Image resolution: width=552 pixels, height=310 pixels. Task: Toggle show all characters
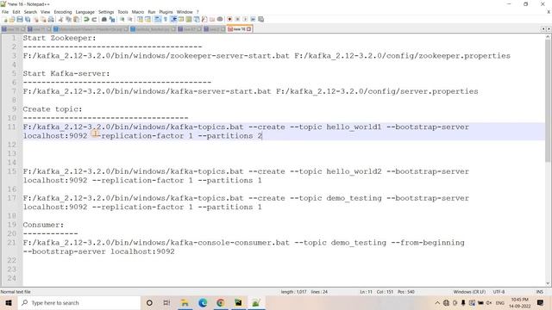(166, 19)
